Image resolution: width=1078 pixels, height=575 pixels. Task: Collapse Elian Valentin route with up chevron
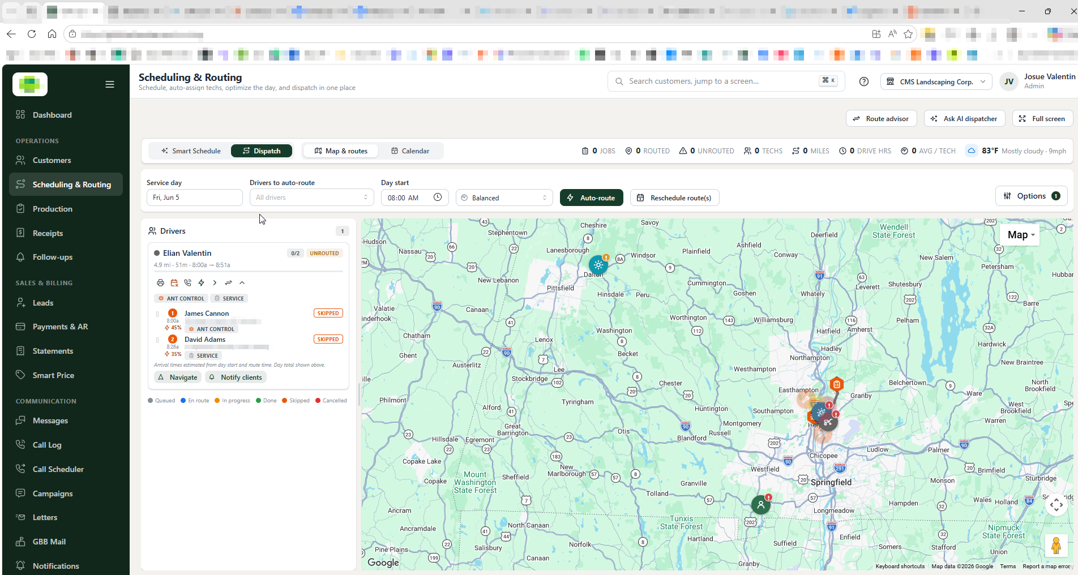[242, 282]
